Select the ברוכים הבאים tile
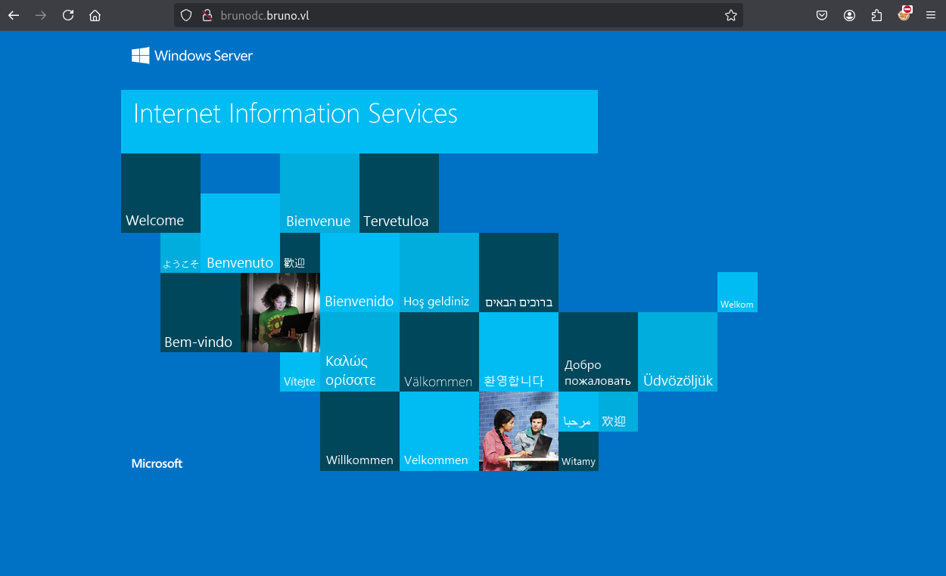Viewport: 946px width, 576px height. (518, 272)
